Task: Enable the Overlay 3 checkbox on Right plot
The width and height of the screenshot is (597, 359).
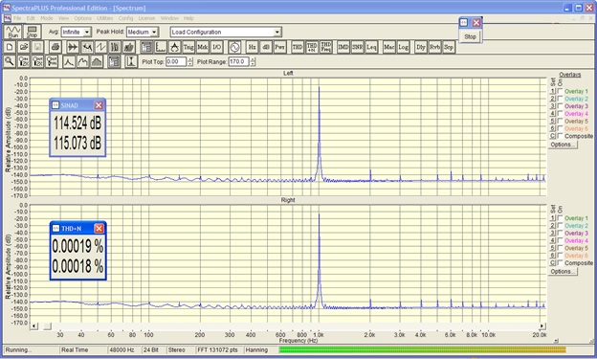Action: click(561, 233)
